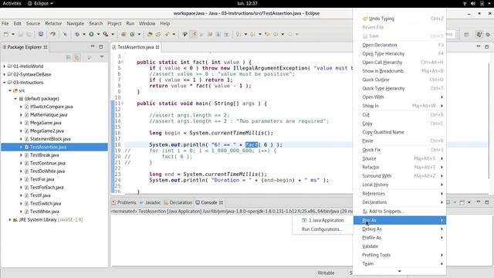494x278 pixels.
Task: Click the Back navigation arrow toolbar icon
Action: click(x=276, y=34)
